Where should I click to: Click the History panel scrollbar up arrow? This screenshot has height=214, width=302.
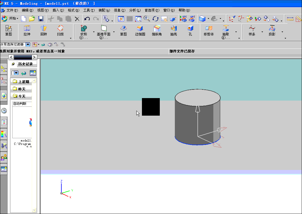point(34,81)
